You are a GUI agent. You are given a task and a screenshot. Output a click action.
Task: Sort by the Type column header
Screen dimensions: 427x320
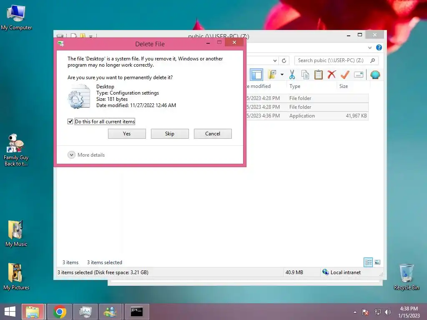[x=295, y=86]
